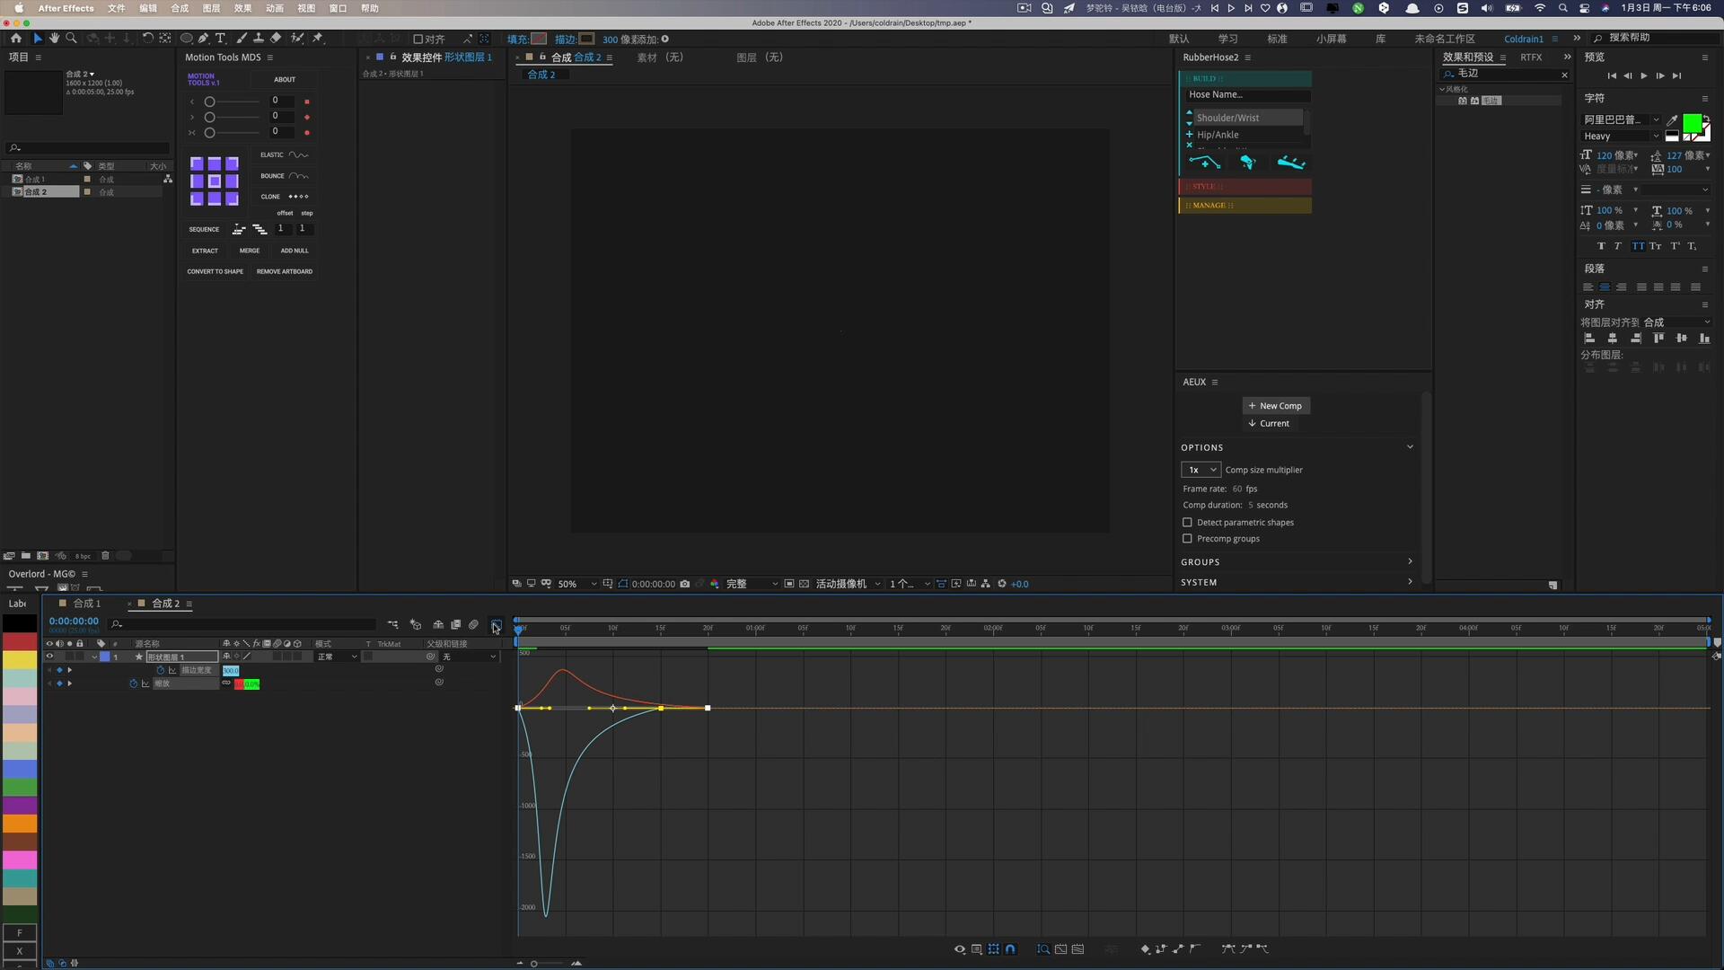Select the Hand tool in toolbar

point(54,39)
